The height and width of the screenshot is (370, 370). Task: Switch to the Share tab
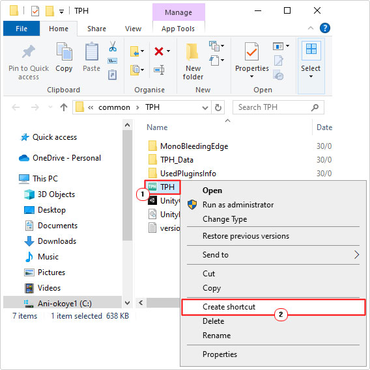(96, 29)
